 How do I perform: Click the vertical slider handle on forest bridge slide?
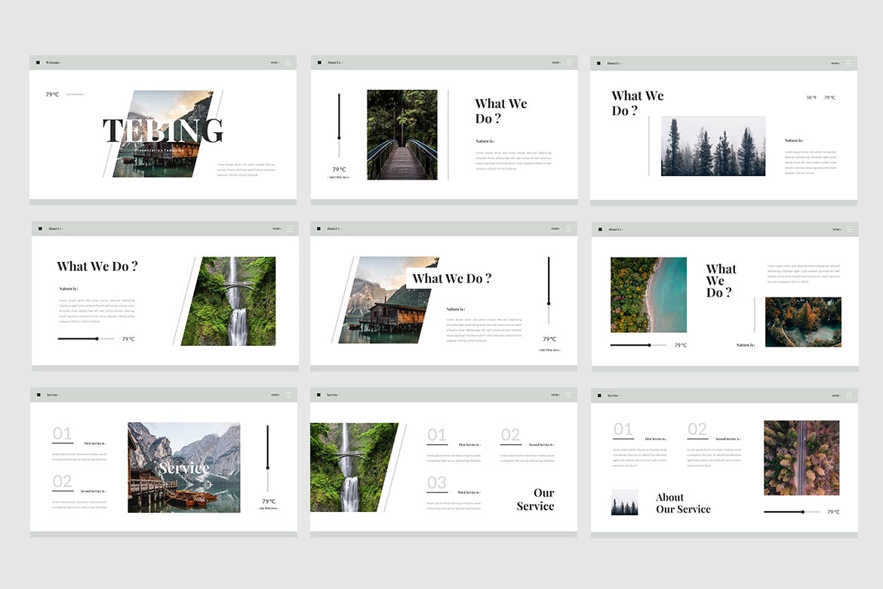(339, 137)
